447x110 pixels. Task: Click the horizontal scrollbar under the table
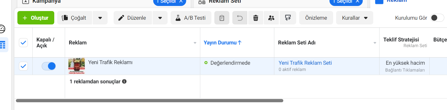tap(150, 101)
